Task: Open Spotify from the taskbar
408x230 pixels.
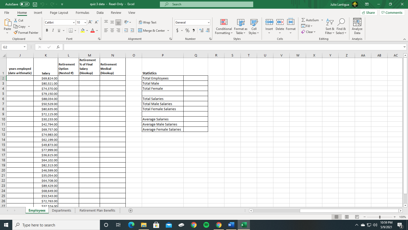Action: pyautogui.click(x=206, y=225)
